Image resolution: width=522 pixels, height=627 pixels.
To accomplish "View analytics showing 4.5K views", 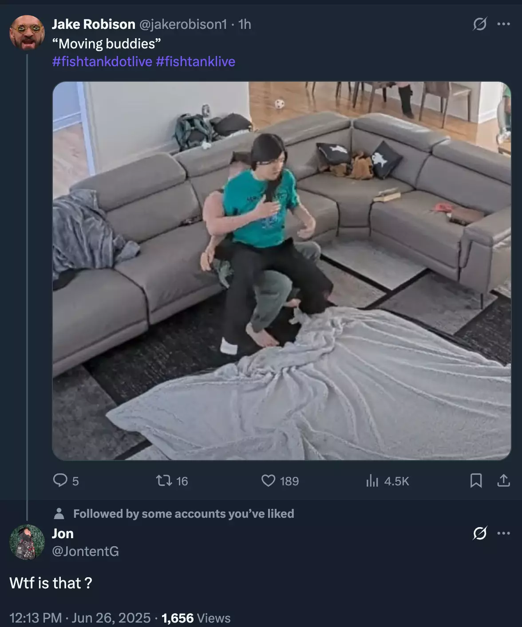I will (x=387, y=481).
